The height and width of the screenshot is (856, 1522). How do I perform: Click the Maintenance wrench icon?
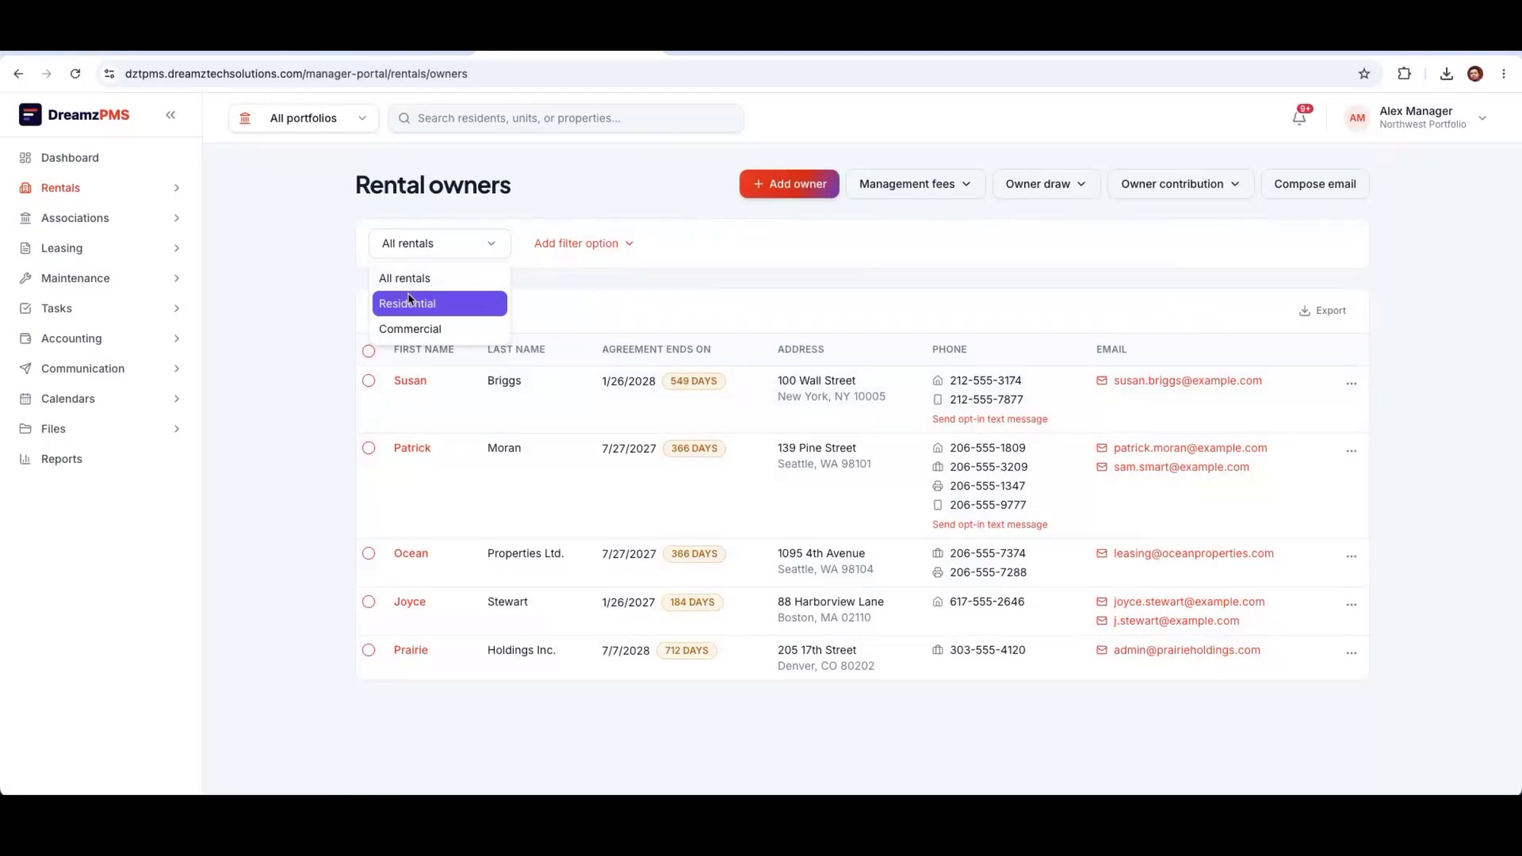[25, 278]
